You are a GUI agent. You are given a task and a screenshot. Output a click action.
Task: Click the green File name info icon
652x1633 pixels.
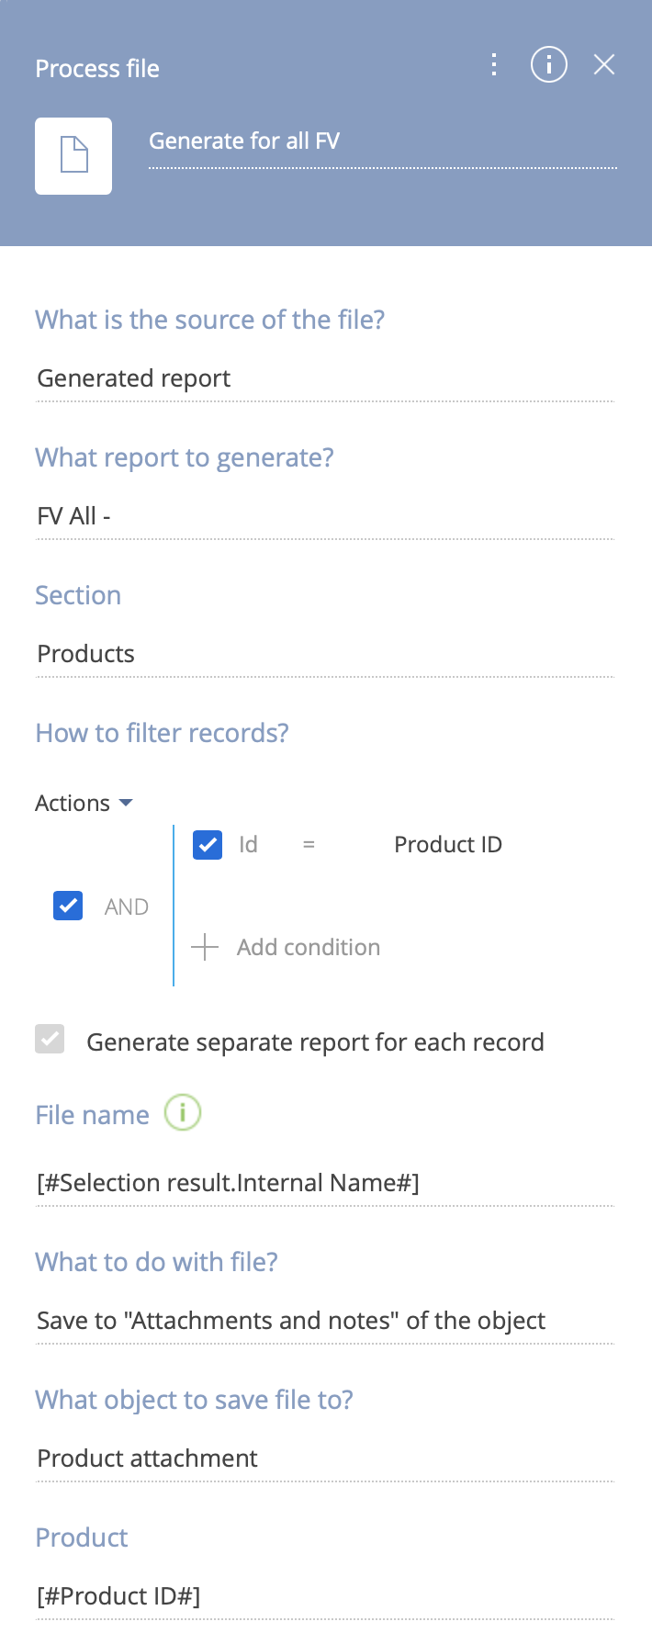[182, 1113]
